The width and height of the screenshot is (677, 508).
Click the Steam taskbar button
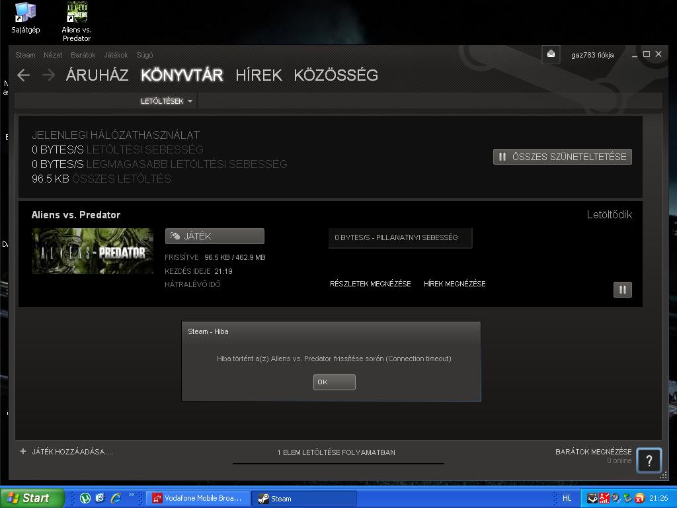click(x=304, y=498)
